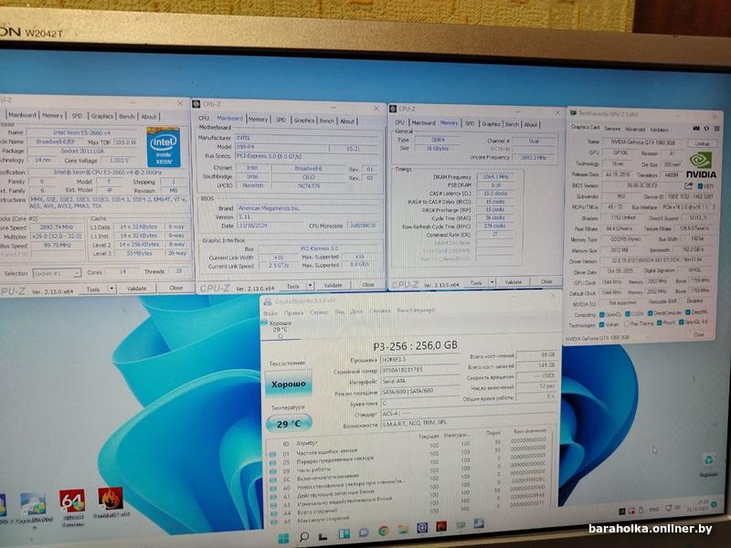Image resolution: width=731 pixels, height=548 pixels.
Task: Click the BIOS export share icon in GPU-Z
Action: coord(689,185)
